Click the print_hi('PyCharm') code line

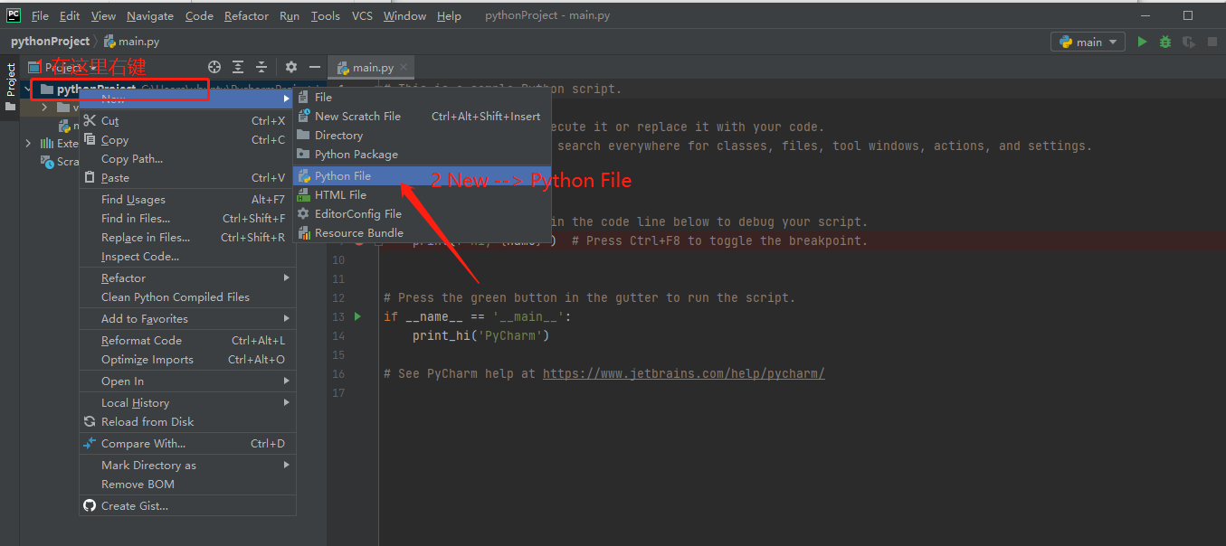[480, 335]
